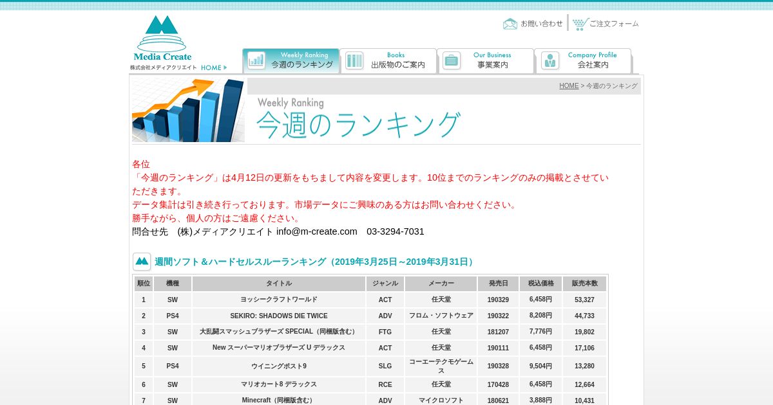Click the 税込価格 column header

point(540,283)
